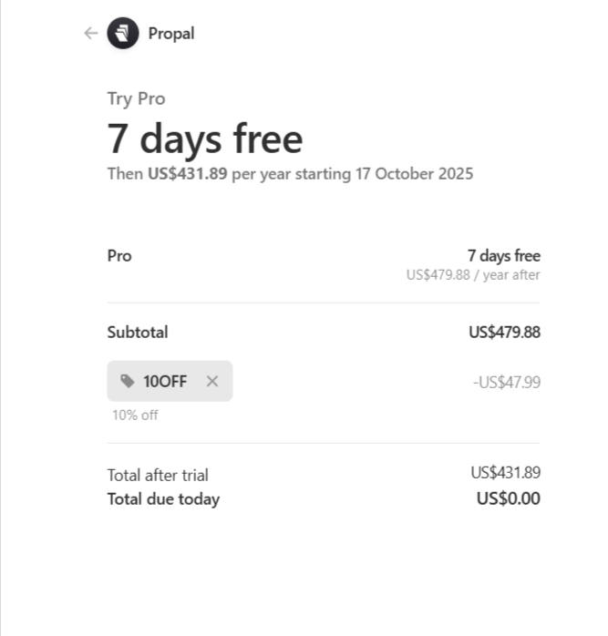This screenshot has height=636, width=608.
Task: Click the Pro line item label
Action: click(119, 256)
